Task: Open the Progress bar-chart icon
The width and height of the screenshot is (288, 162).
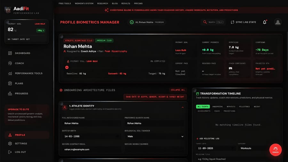Action: [10, 94]
